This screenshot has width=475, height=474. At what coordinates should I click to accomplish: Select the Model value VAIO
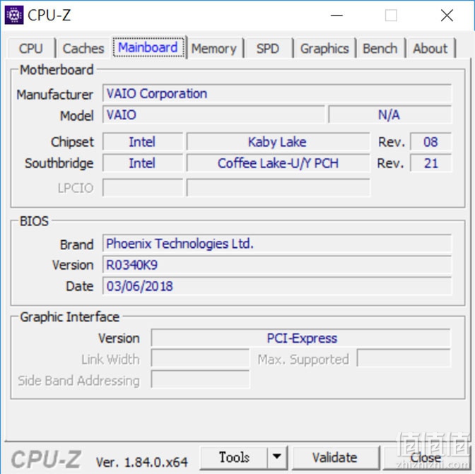[x=213, y=114]
